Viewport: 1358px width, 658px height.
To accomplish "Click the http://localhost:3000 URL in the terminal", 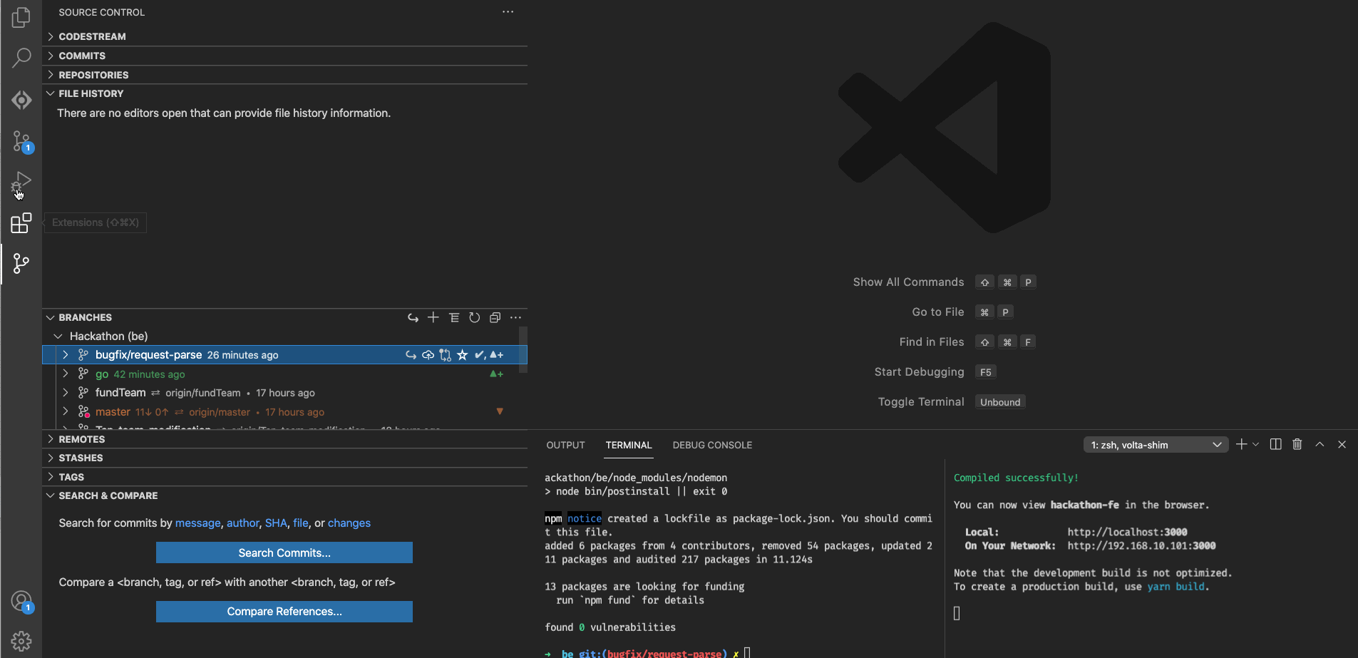I will (1127, 532).
